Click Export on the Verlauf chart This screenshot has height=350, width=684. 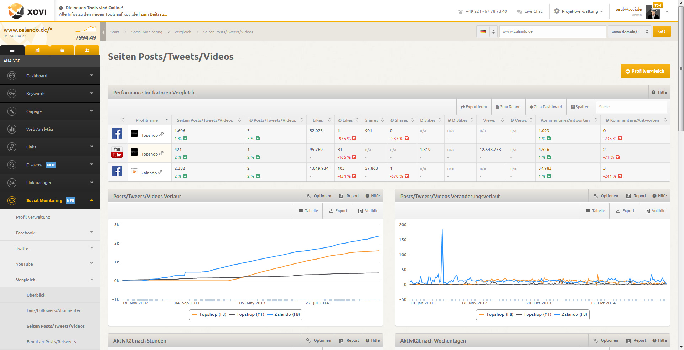click(338, 211)
